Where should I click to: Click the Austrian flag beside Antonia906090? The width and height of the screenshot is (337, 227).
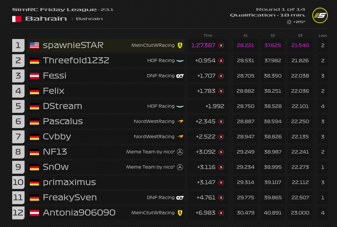pos(34,213)
